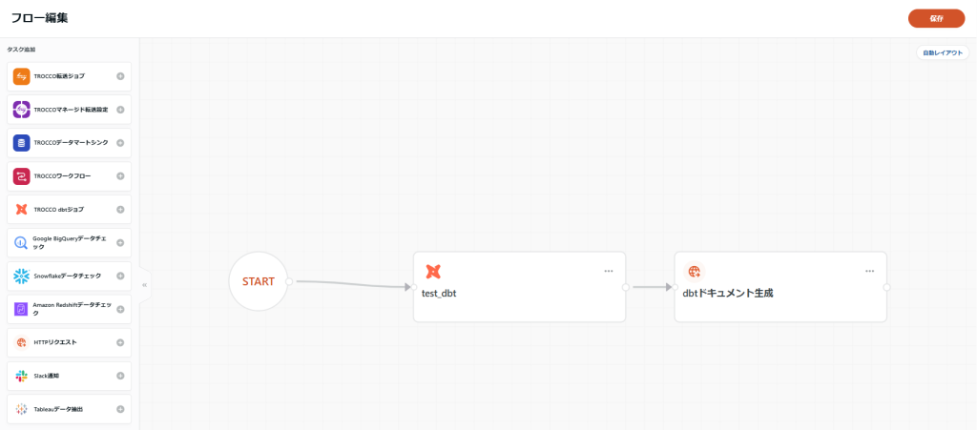This screenshot has width=977, height=430.
Task: Select the Google BigQuery data check icon
Action: (x=21, y=243)
